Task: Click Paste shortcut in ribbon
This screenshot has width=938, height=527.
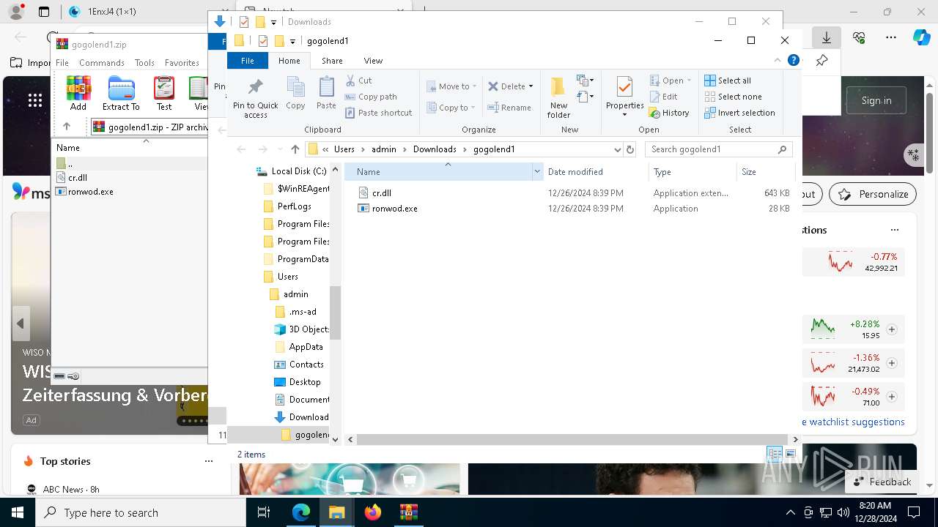Action: [x=378, y=113]
